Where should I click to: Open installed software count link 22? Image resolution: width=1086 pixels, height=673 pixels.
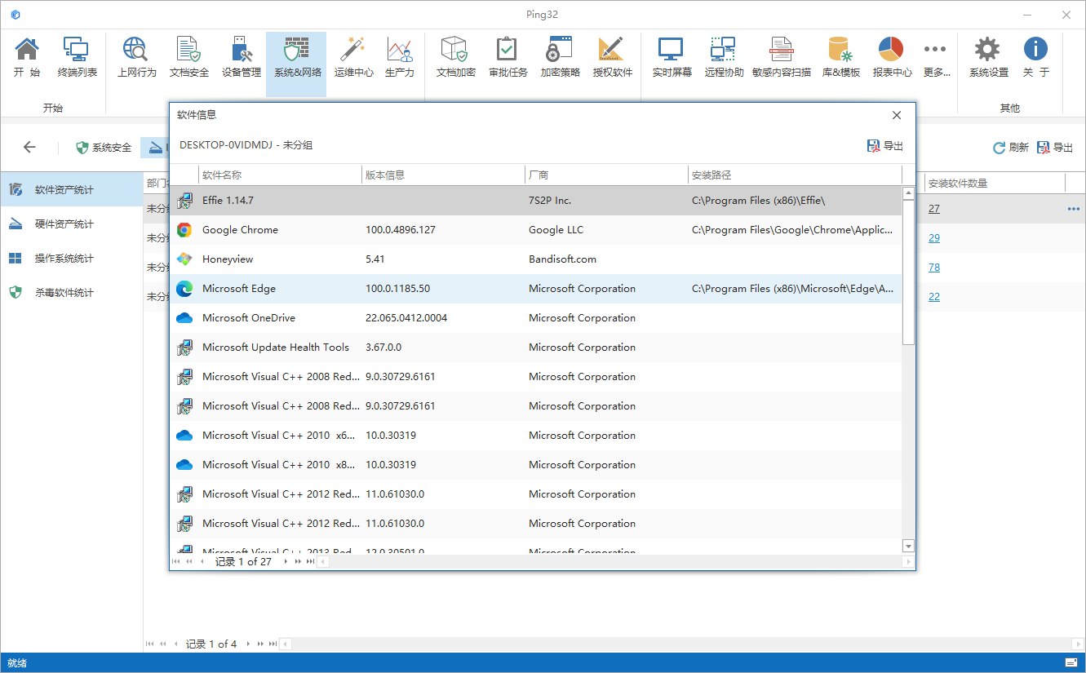point(934,297)
